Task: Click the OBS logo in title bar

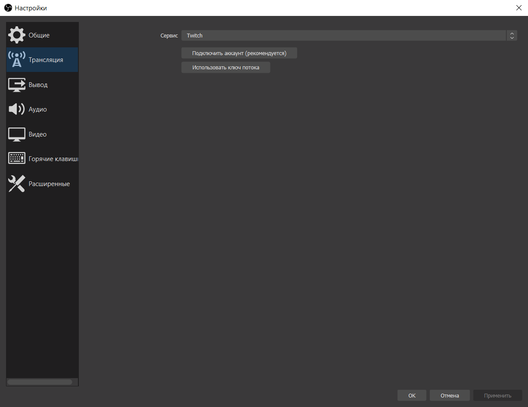Action: click(8, 8)
